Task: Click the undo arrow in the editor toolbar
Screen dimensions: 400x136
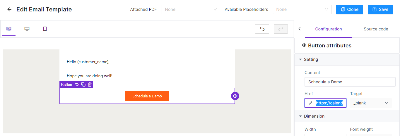Action: point(262,29)
